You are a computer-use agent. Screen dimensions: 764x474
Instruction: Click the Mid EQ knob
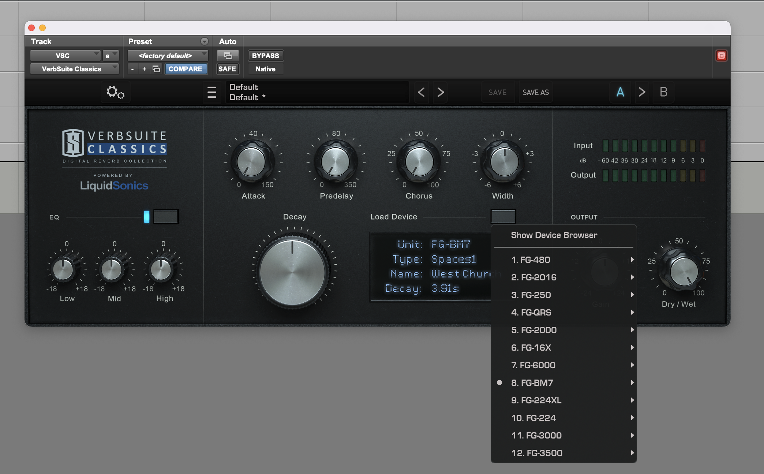click(112, 270)
